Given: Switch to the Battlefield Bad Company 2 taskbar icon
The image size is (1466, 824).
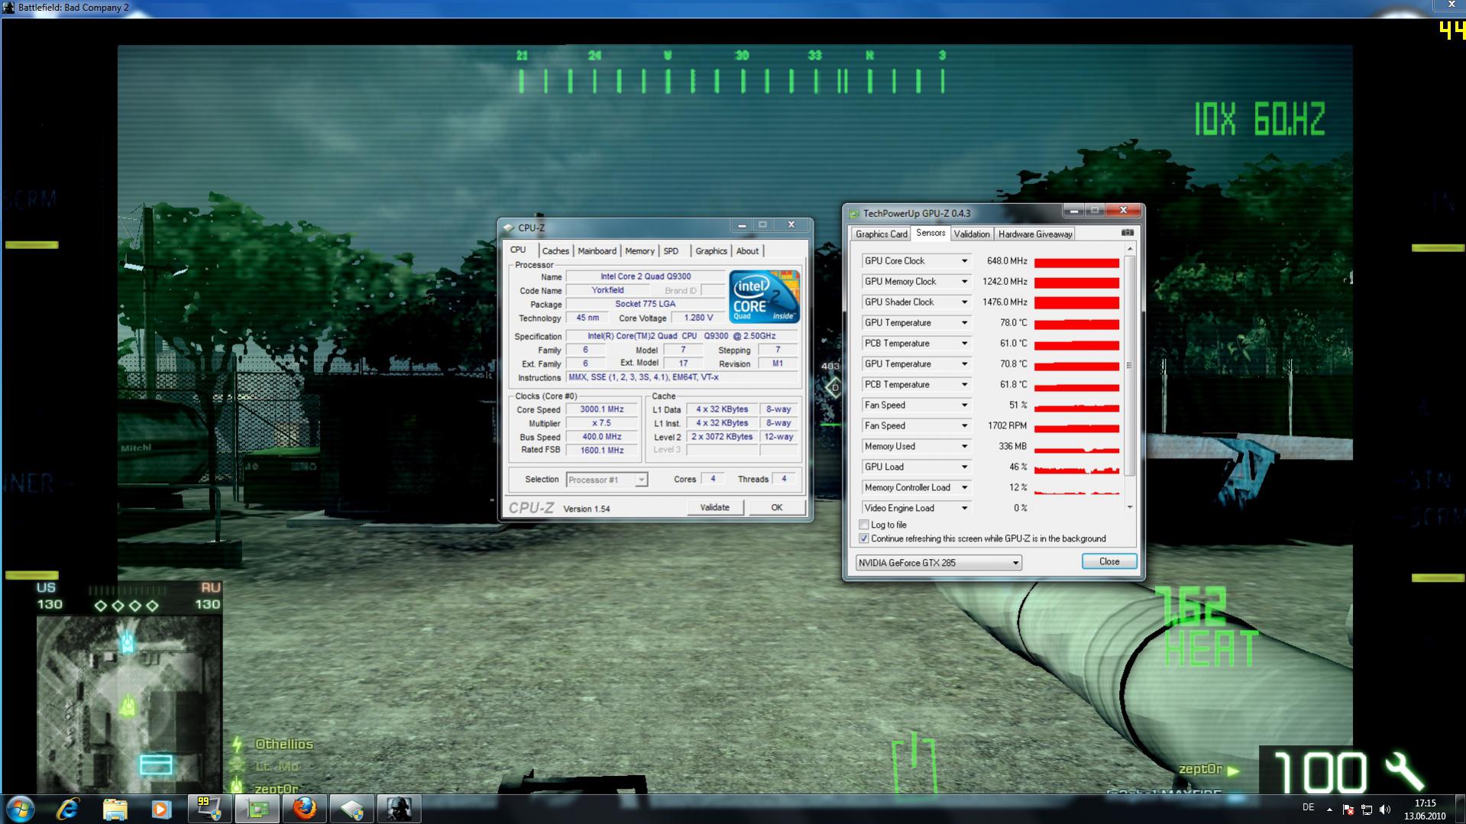Looking at the screenshot, I should 399,809.
